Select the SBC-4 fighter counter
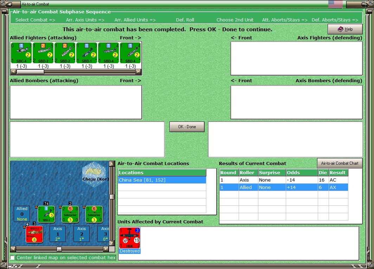The height and width of the screenshot is (269, 374). pyautogui.click(x=21, y=53)
